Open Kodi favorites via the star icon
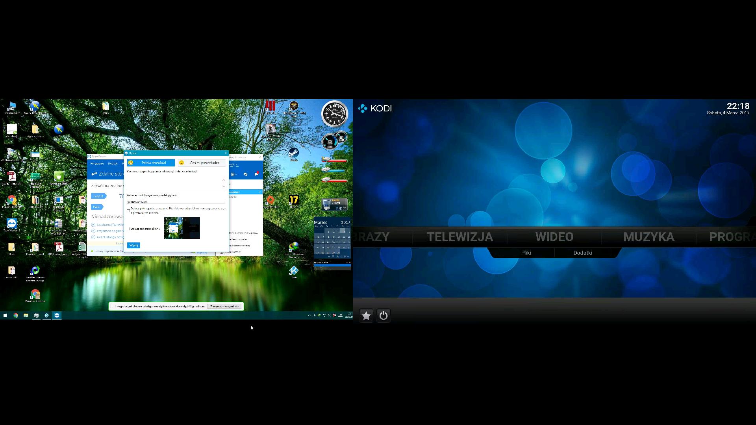This screenshot has width=756, height=425. tap(366, 316)
